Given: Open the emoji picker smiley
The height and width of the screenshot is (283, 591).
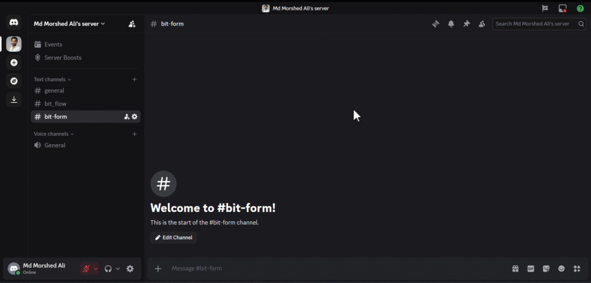Looking at the screenshot, I should 562,269.
